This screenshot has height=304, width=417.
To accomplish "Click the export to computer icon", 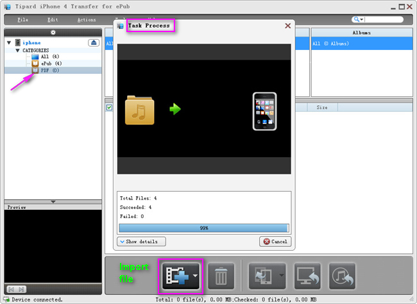I will [307, 276].
